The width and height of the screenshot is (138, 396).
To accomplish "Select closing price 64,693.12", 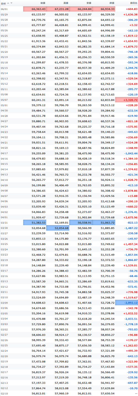I will [x=108, y=20].
